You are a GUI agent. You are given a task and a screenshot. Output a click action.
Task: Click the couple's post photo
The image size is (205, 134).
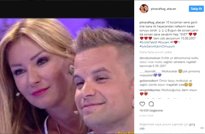click(67, 76)
